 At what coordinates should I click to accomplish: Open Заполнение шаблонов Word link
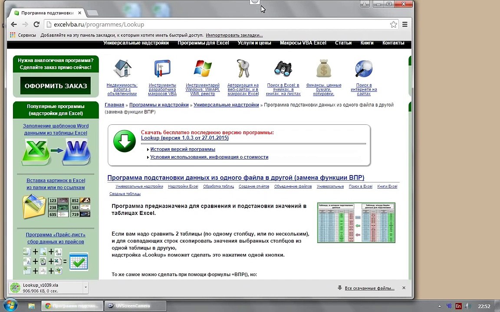pos(56,129)
